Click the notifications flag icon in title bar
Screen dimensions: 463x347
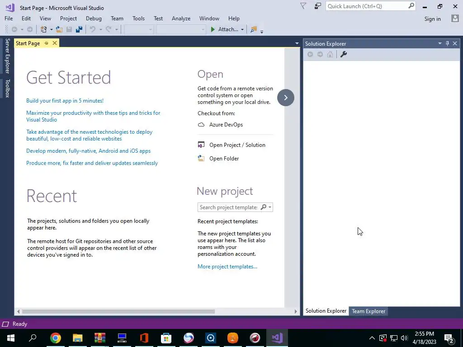coord(303,6)
